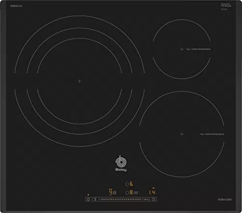The image size is (242, 213).
Task: Select the left zone icon beside 4
Action: click(115, 193)
